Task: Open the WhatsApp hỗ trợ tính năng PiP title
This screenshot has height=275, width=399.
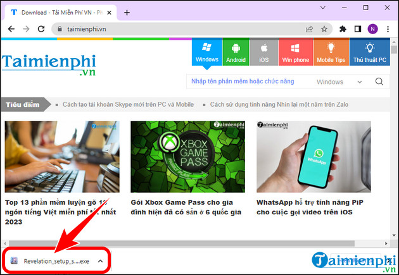Action: (310, 207)
